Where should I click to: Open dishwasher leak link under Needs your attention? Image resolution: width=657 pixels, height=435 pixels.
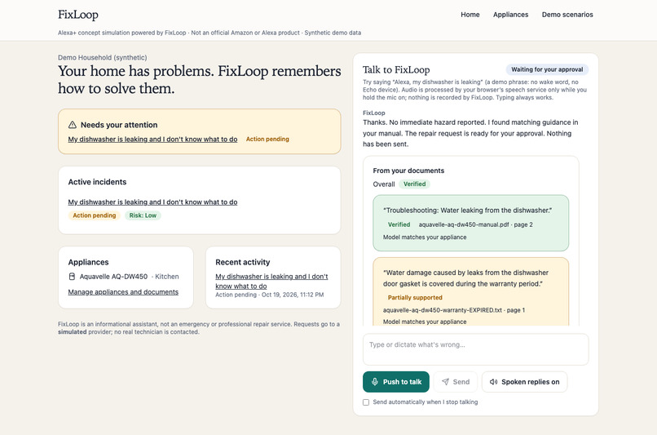(152, 140)
